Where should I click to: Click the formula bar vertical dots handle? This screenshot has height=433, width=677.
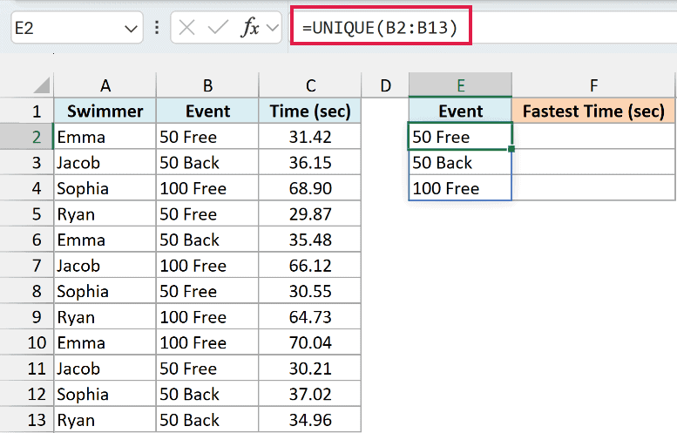tap(157, 28)
